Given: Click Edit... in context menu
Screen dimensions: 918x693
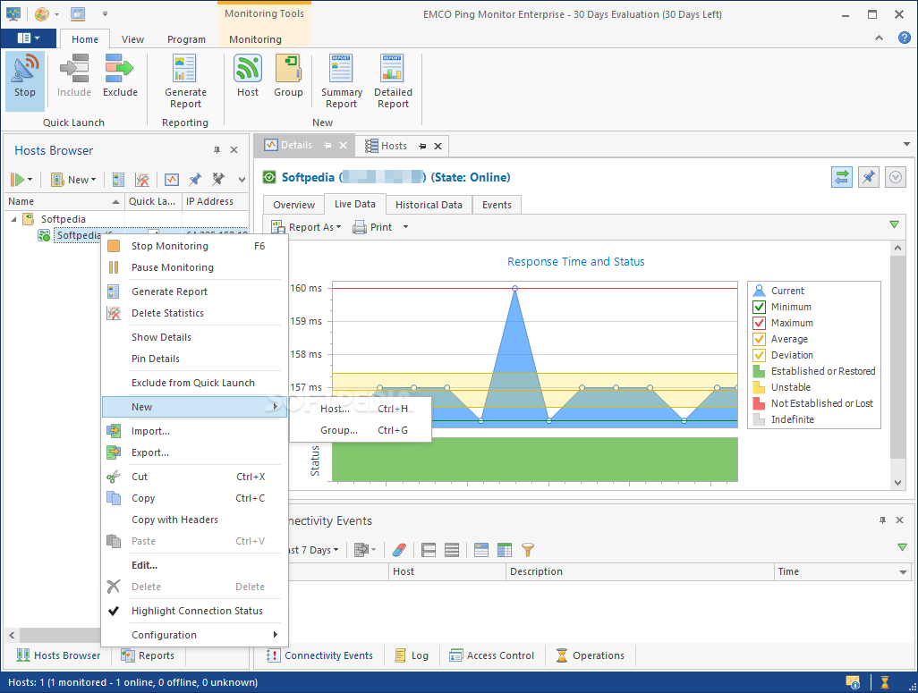Looking at the screenshot, I should (194, 565).
